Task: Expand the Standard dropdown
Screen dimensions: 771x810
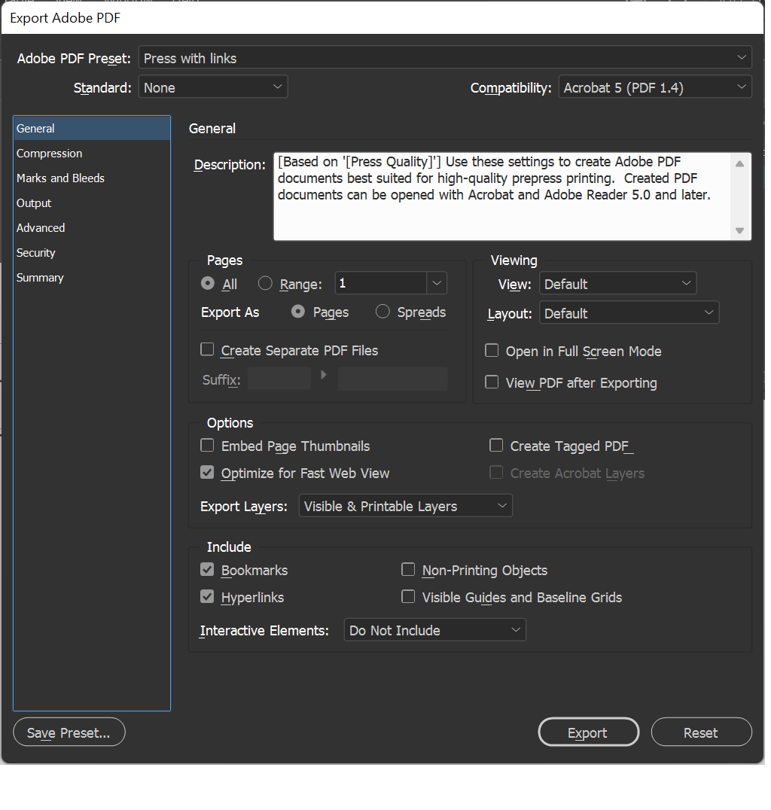Action: [x=213, y=87]
